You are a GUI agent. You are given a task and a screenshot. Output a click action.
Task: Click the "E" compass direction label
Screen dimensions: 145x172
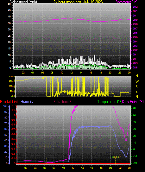[136, 92]
